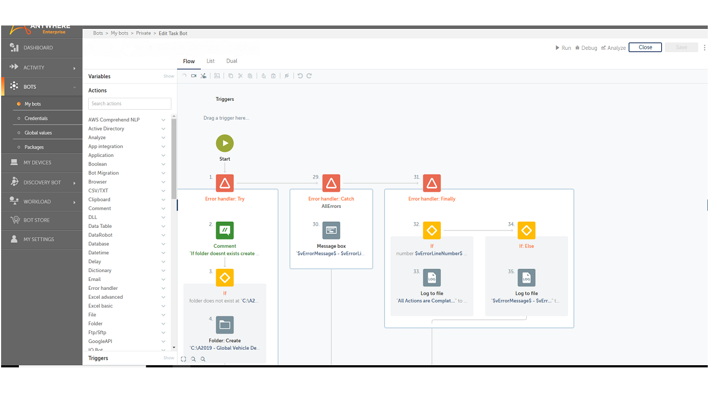The width and height of the screenshot is (710, 399).
Task: Click the Search actions input field
Action: (130, 104)
